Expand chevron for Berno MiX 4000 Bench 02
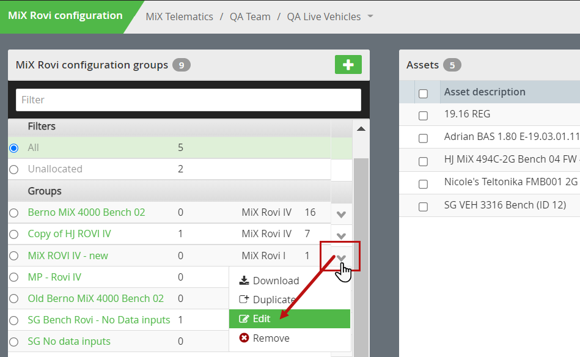 (x=341, y=214)
